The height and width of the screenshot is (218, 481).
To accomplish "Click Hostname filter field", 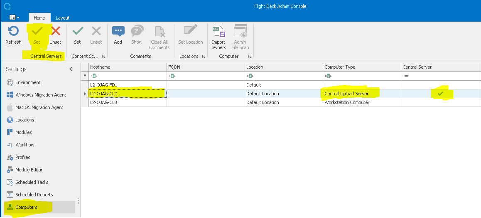I will pyautogui.click(x=128, y=76).
